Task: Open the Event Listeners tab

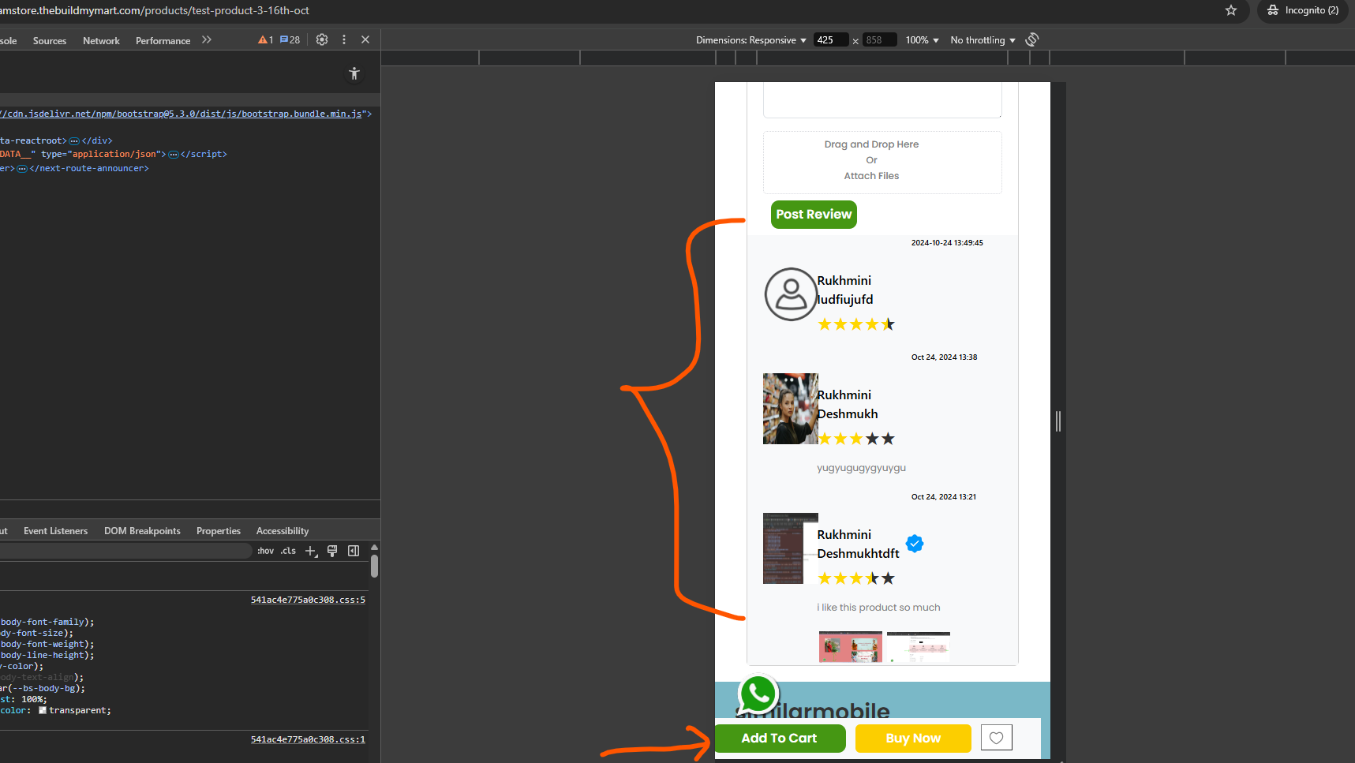Action: [56, 531]
